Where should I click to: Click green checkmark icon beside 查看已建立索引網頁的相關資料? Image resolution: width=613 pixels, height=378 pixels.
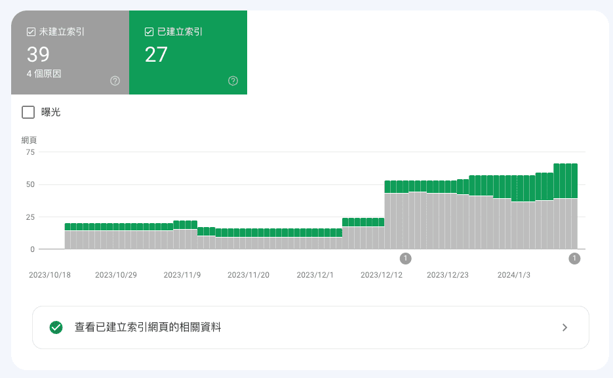coord(56,327)
